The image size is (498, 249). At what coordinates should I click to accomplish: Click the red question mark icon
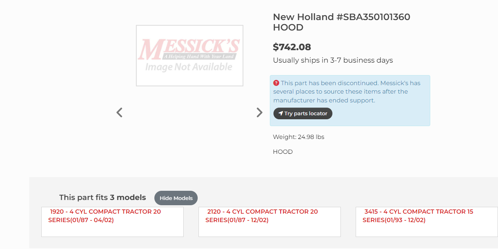click(x=276, y=83)
